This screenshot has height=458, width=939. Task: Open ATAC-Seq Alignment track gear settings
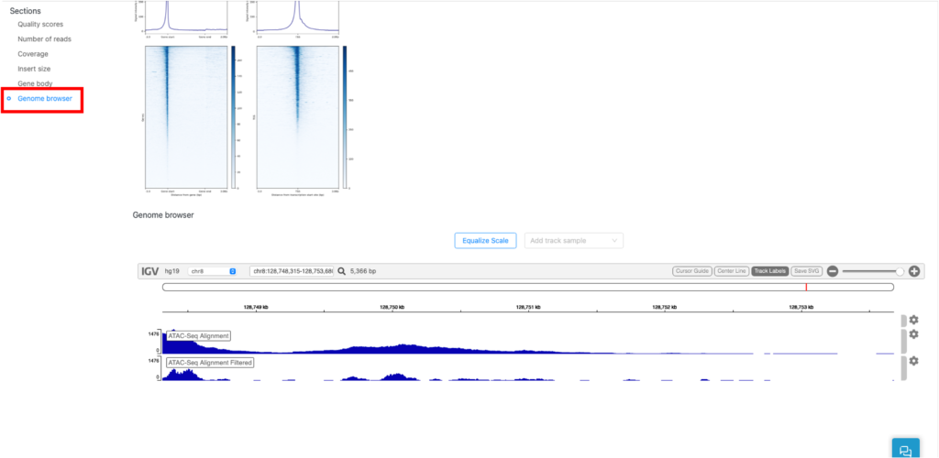click(914, 334)
